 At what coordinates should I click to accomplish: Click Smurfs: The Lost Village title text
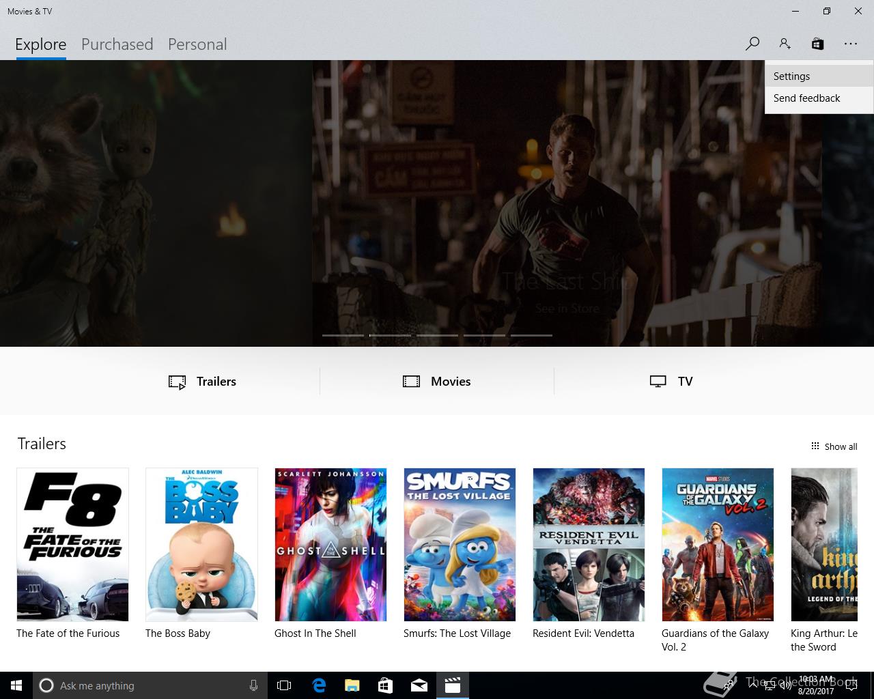[x=457, y=633]
